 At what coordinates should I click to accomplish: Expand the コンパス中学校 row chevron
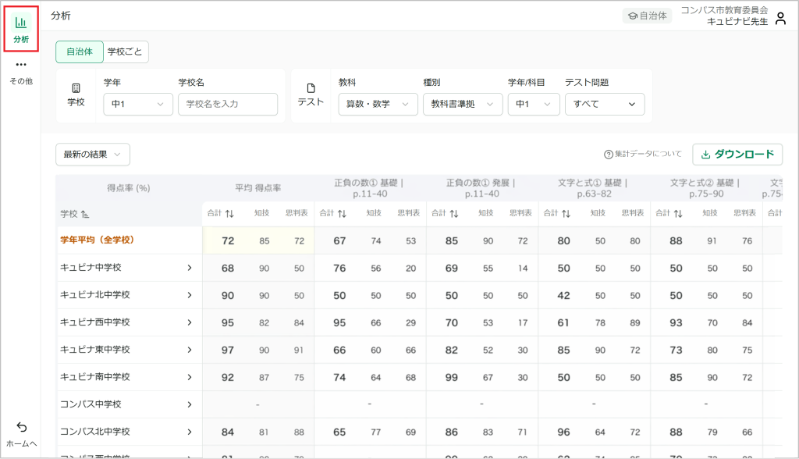coord(190,404)
